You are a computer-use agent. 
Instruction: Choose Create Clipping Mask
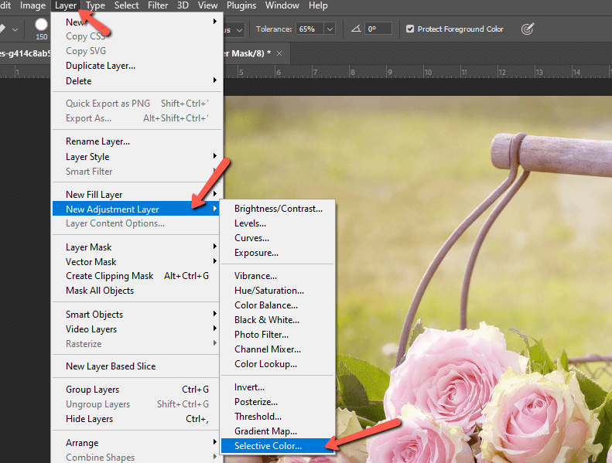(x=137, y=276)
